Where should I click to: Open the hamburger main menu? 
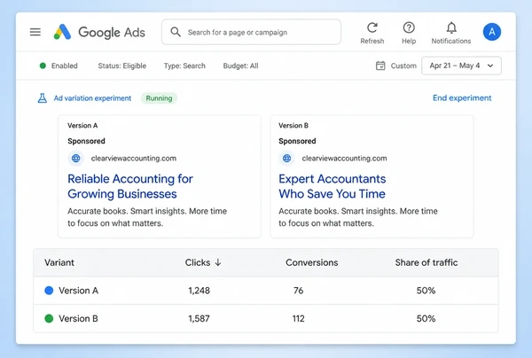[x=35, y=32]
